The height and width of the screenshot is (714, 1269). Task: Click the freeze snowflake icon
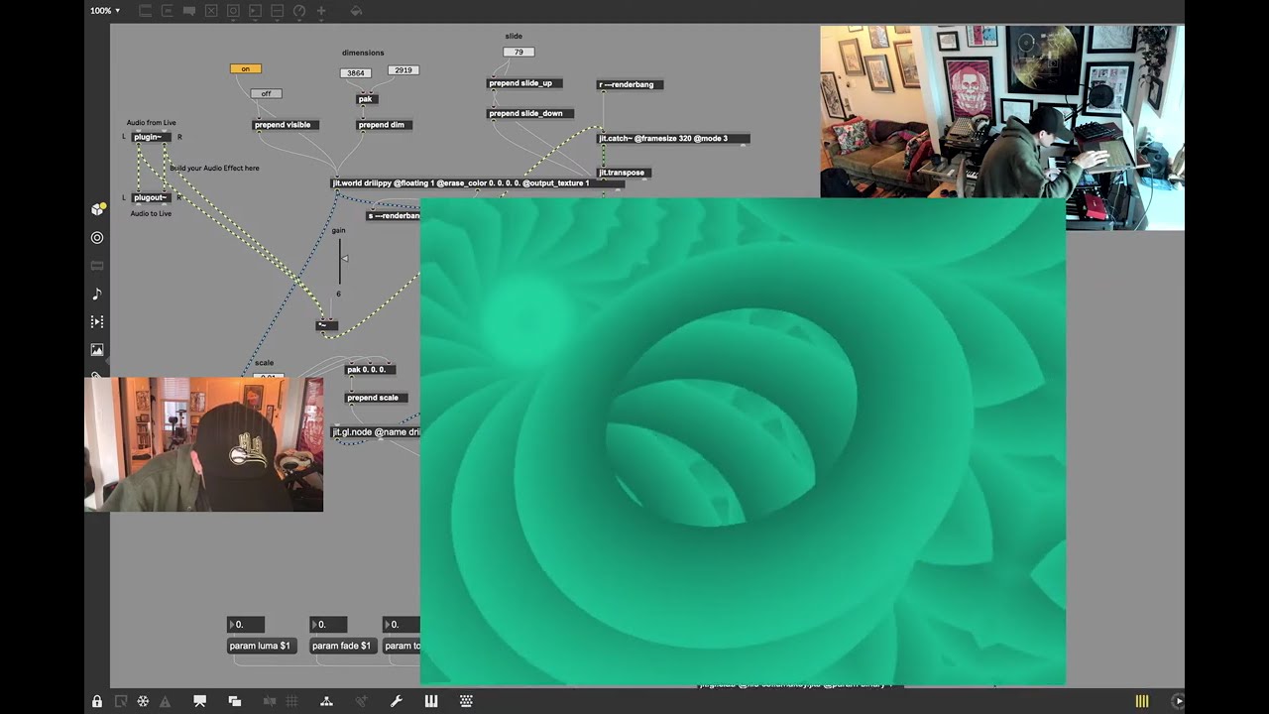click(x=143, y=701)
